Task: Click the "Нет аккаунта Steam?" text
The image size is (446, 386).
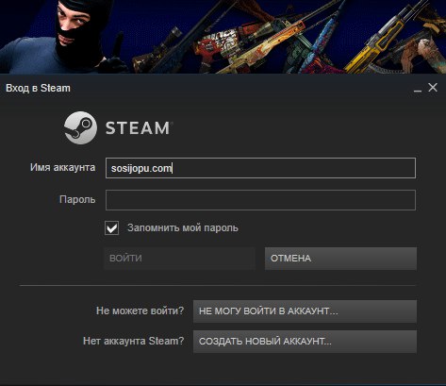Action: tap(134, 341)
